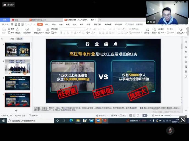Image resolution: width=189 pixels, height=141 pixels.
Task: Open the 演示工具 (Presentation Tools) menu
Action: pos(180,31)
